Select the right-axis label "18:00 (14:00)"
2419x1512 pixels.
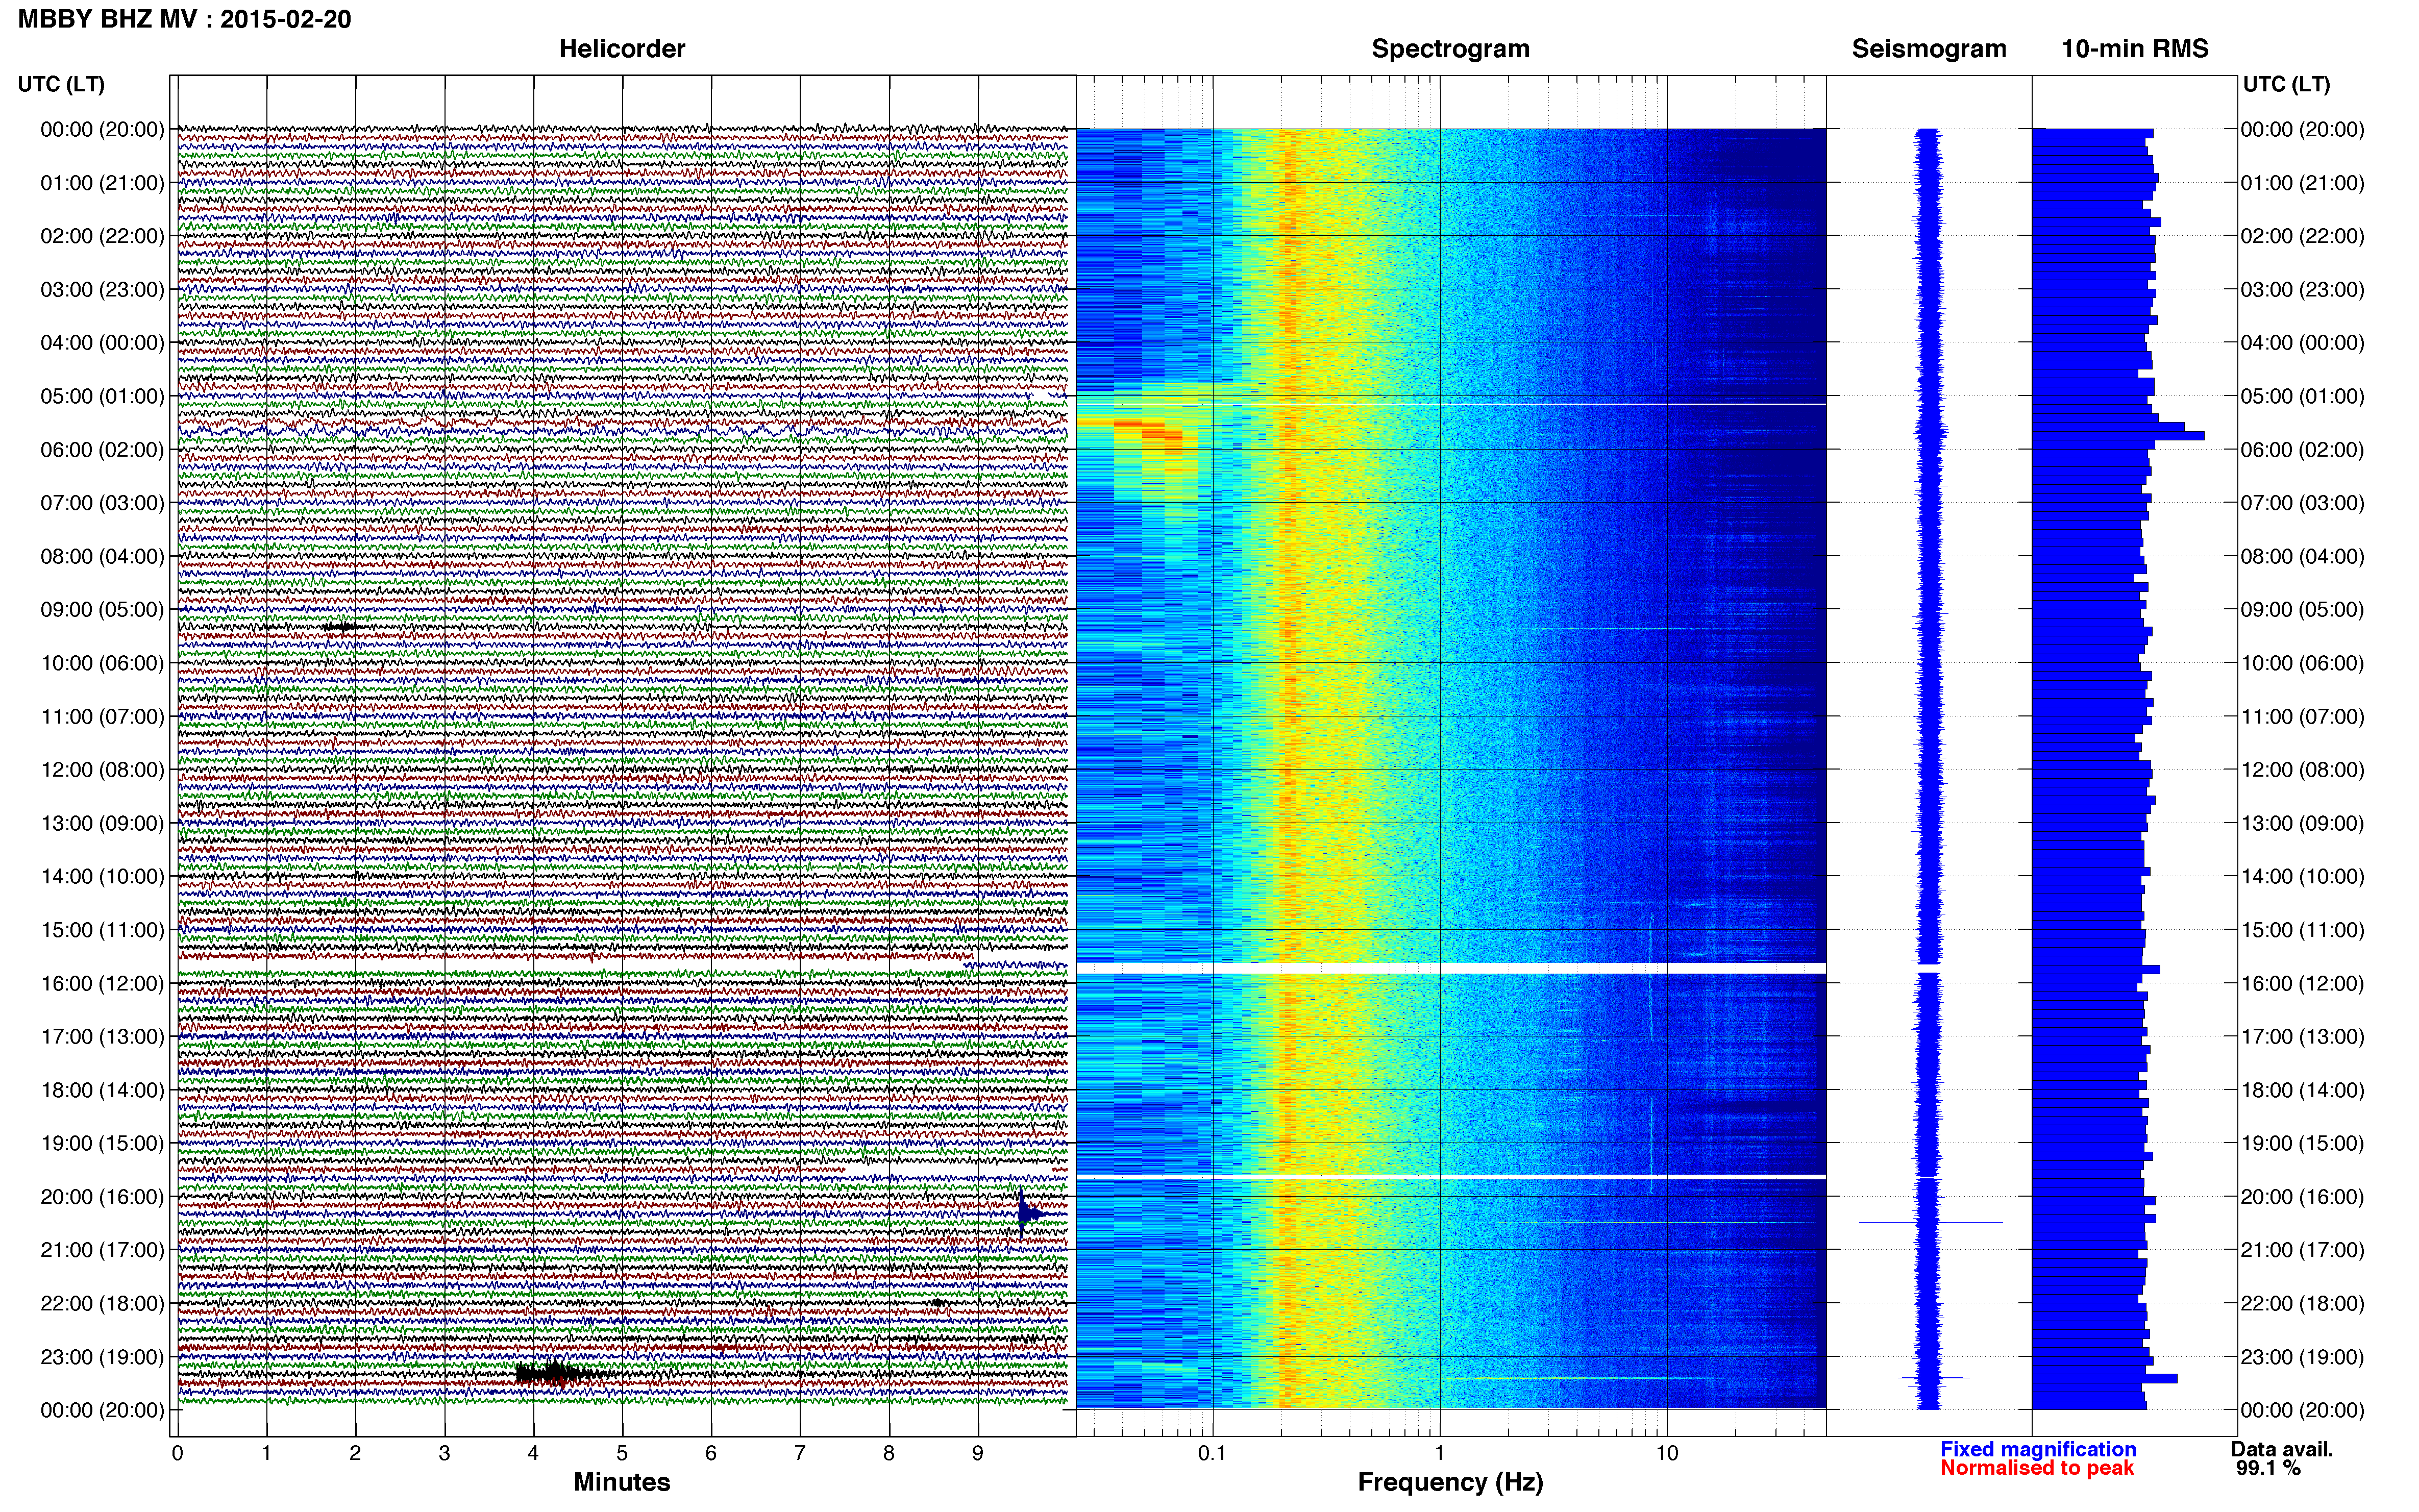click(2303, 1090)
